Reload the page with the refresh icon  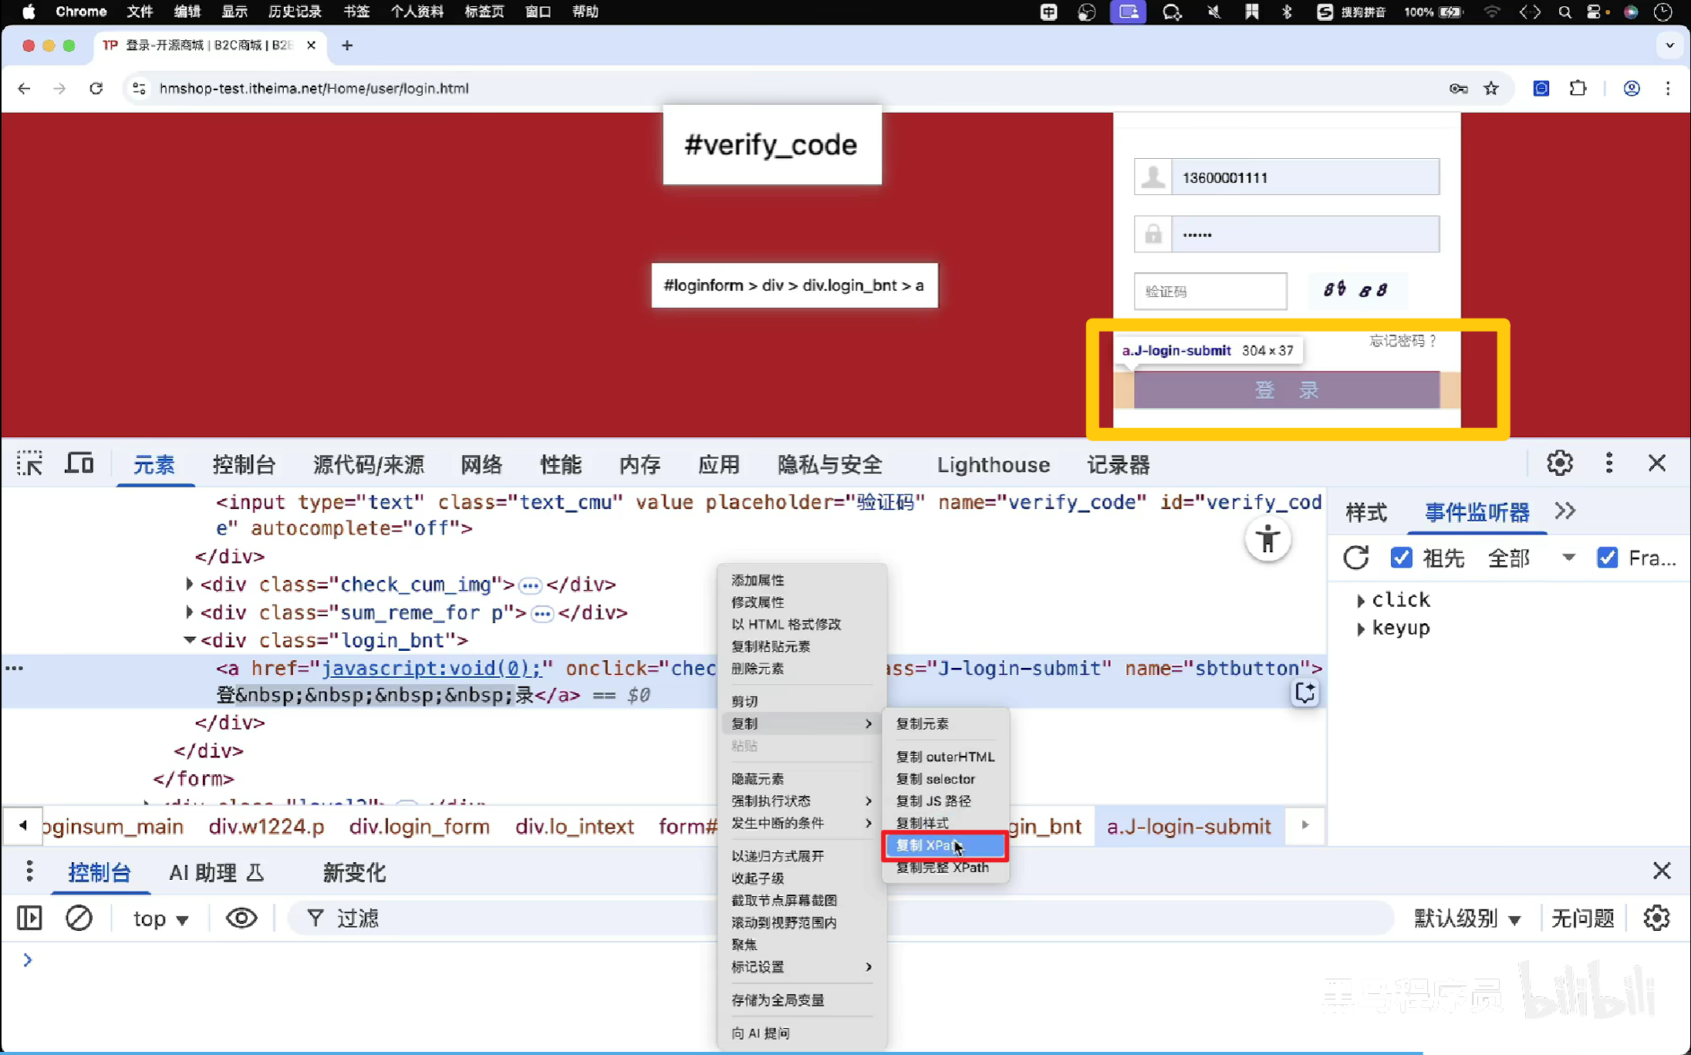96,88
